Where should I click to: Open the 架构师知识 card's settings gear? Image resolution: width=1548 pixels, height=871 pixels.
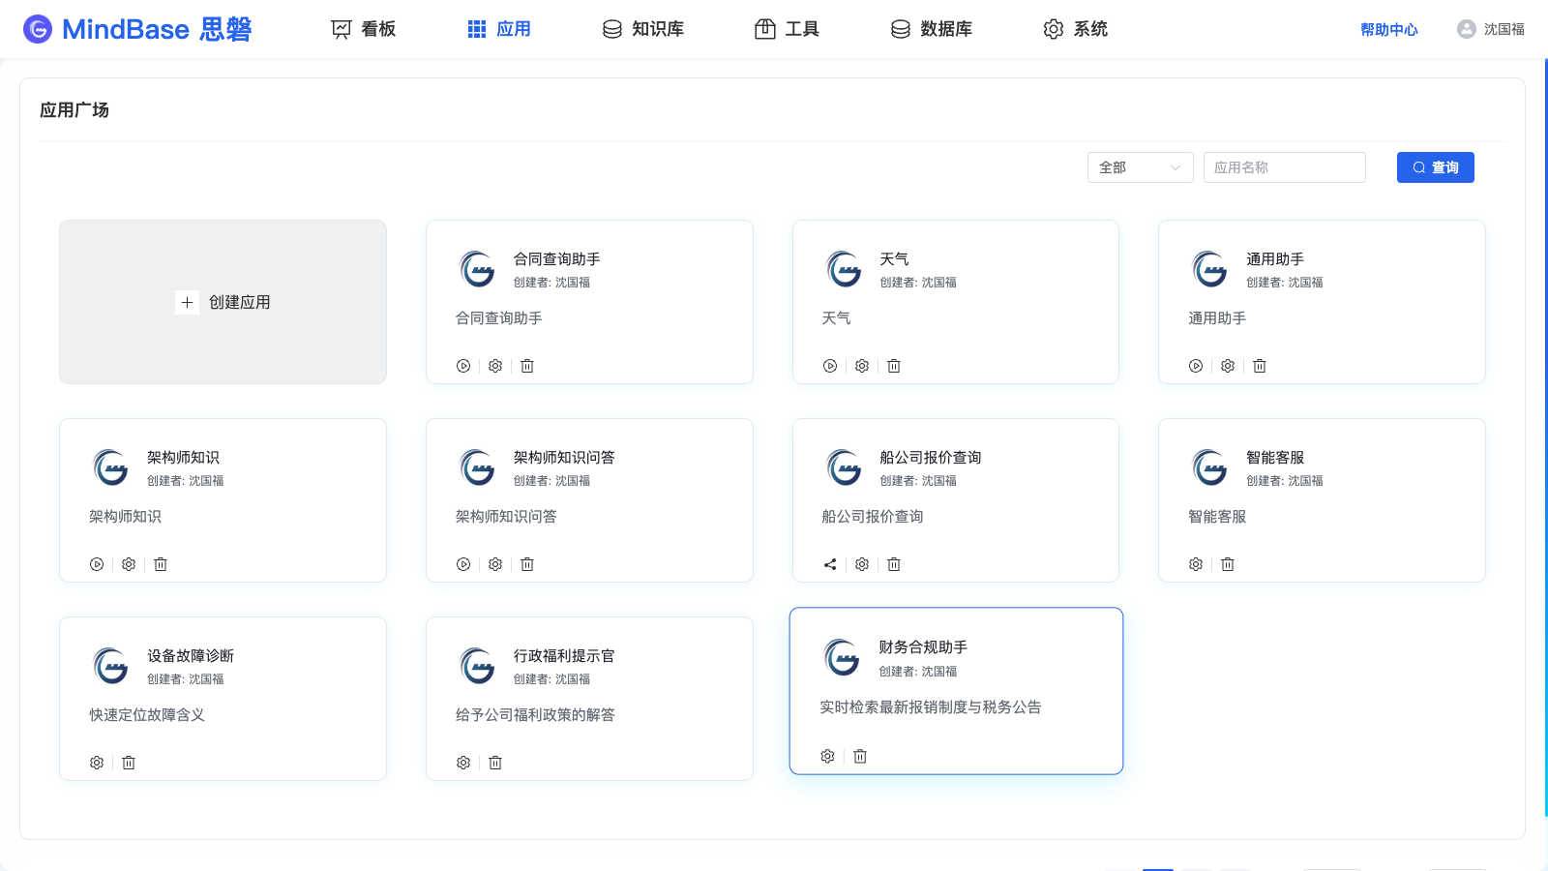coord(129,564)
